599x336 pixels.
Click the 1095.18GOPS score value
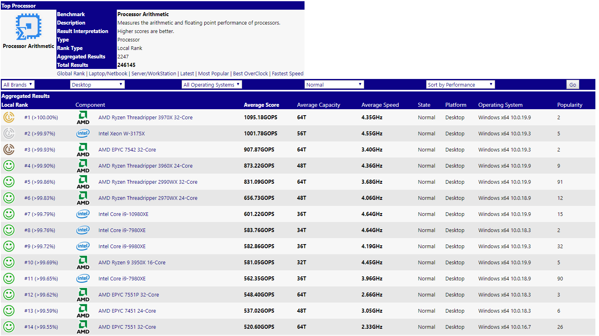tap(261, 117)
